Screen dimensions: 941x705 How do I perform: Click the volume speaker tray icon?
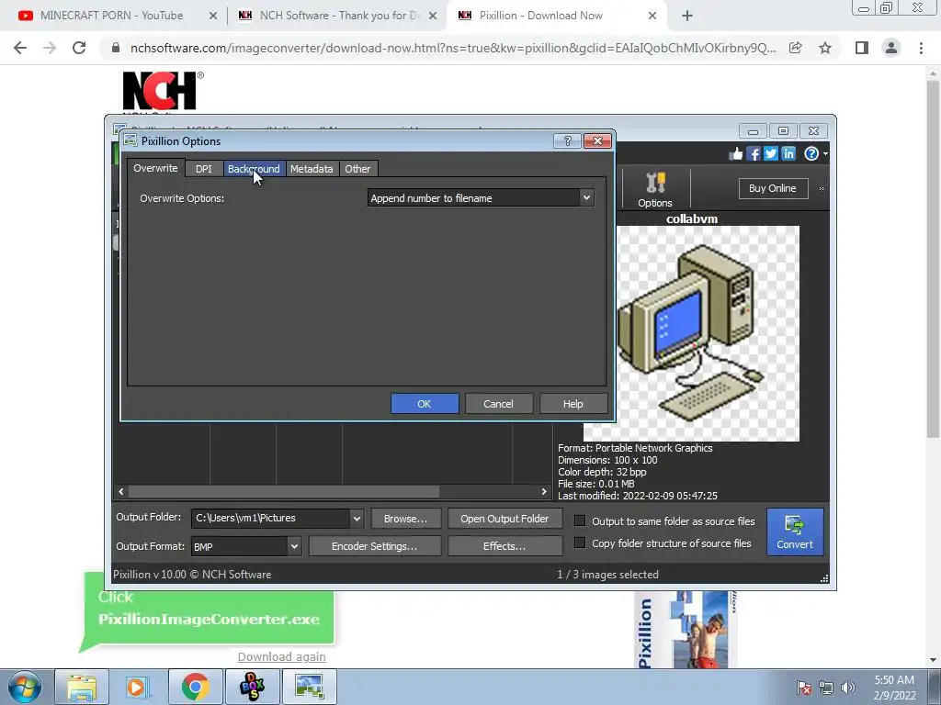coord(847,688)
